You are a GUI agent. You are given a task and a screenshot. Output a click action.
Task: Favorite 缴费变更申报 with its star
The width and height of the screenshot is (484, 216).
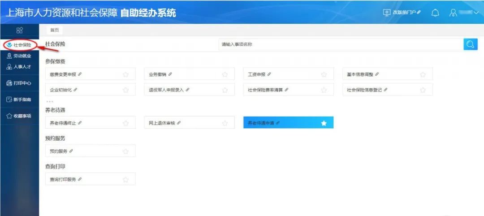tap(125, 74)
